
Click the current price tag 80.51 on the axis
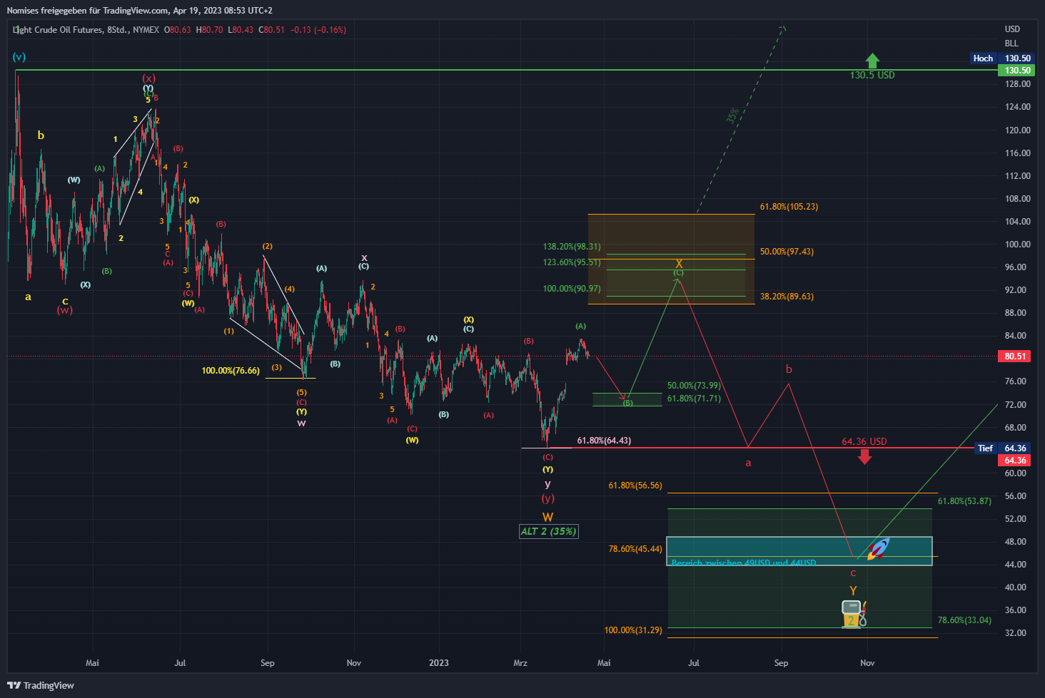[1015, 356]
